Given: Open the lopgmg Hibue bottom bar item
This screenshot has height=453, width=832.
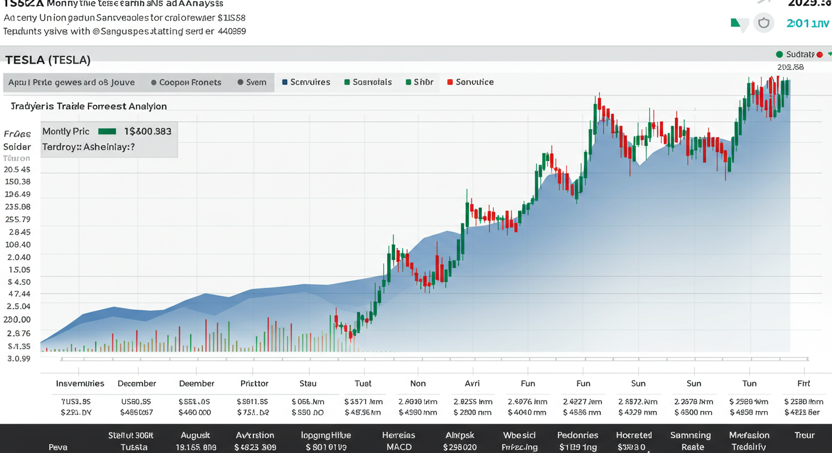Looking at the screenshot, I should (326, 435).
